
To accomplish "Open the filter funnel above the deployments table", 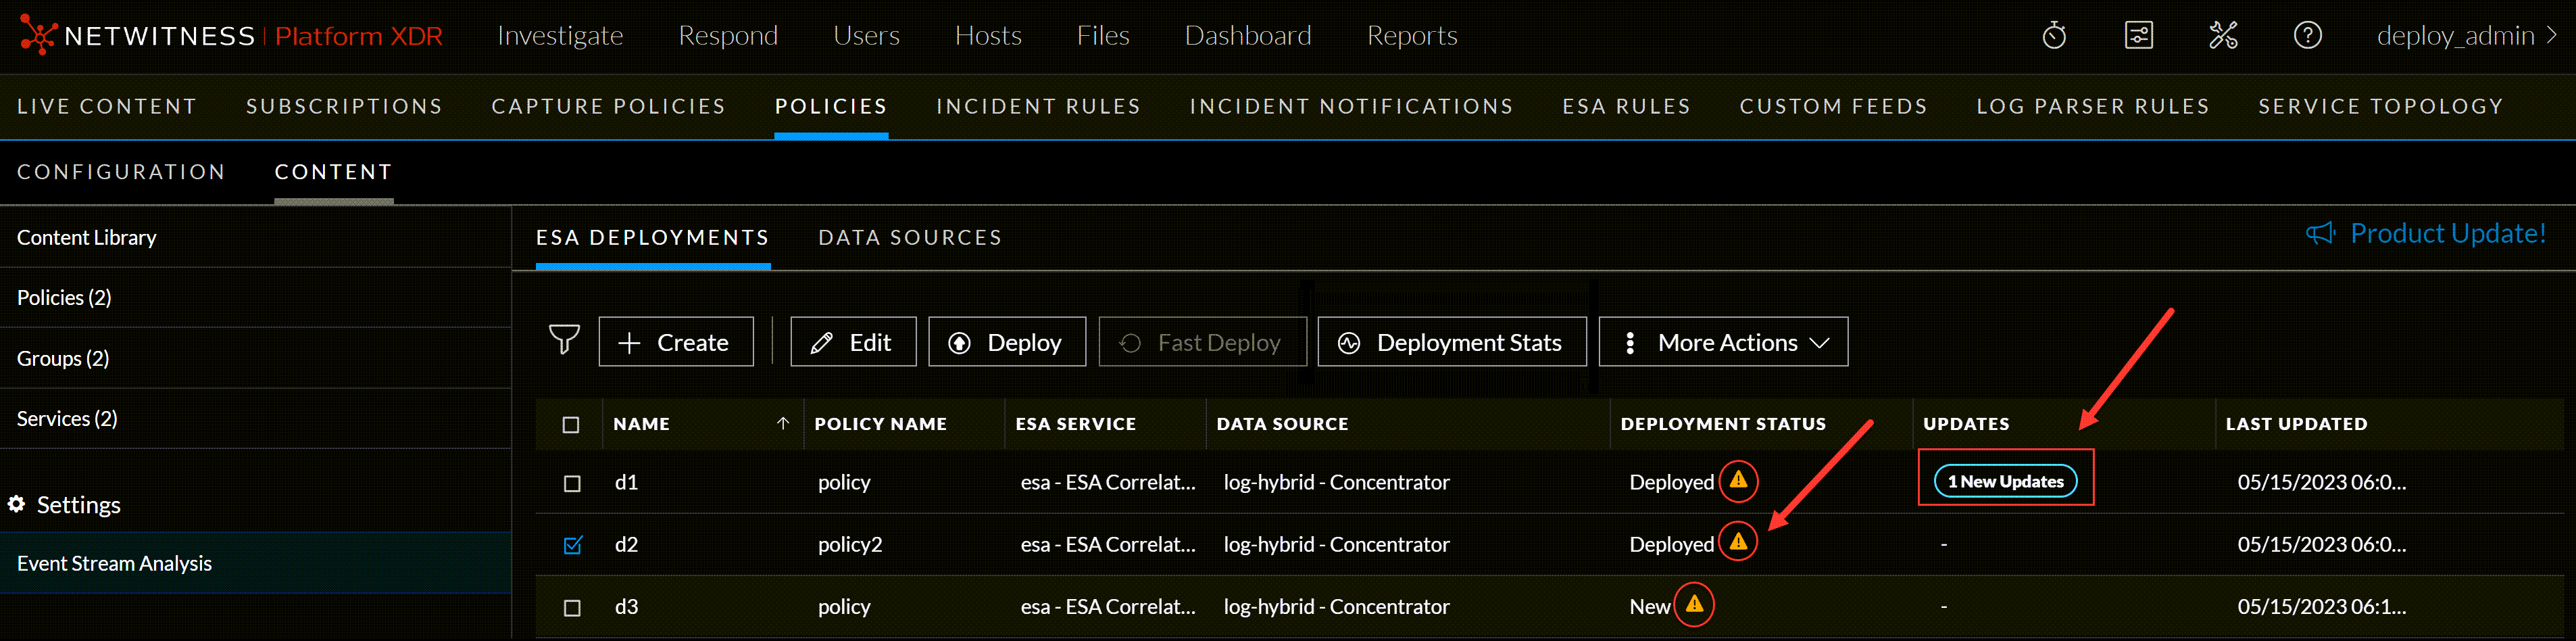I will (564, 341).
